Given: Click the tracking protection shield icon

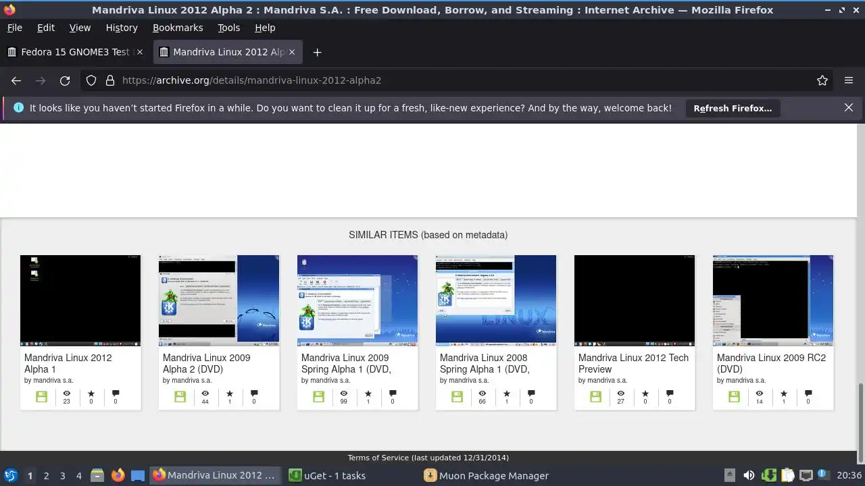Looking at the screenshot, I should pyautogui.click(x=91, y=80).
